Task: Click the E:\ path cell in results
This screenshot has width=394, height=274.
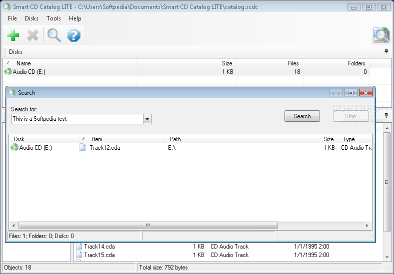Action: pos(172,148)
